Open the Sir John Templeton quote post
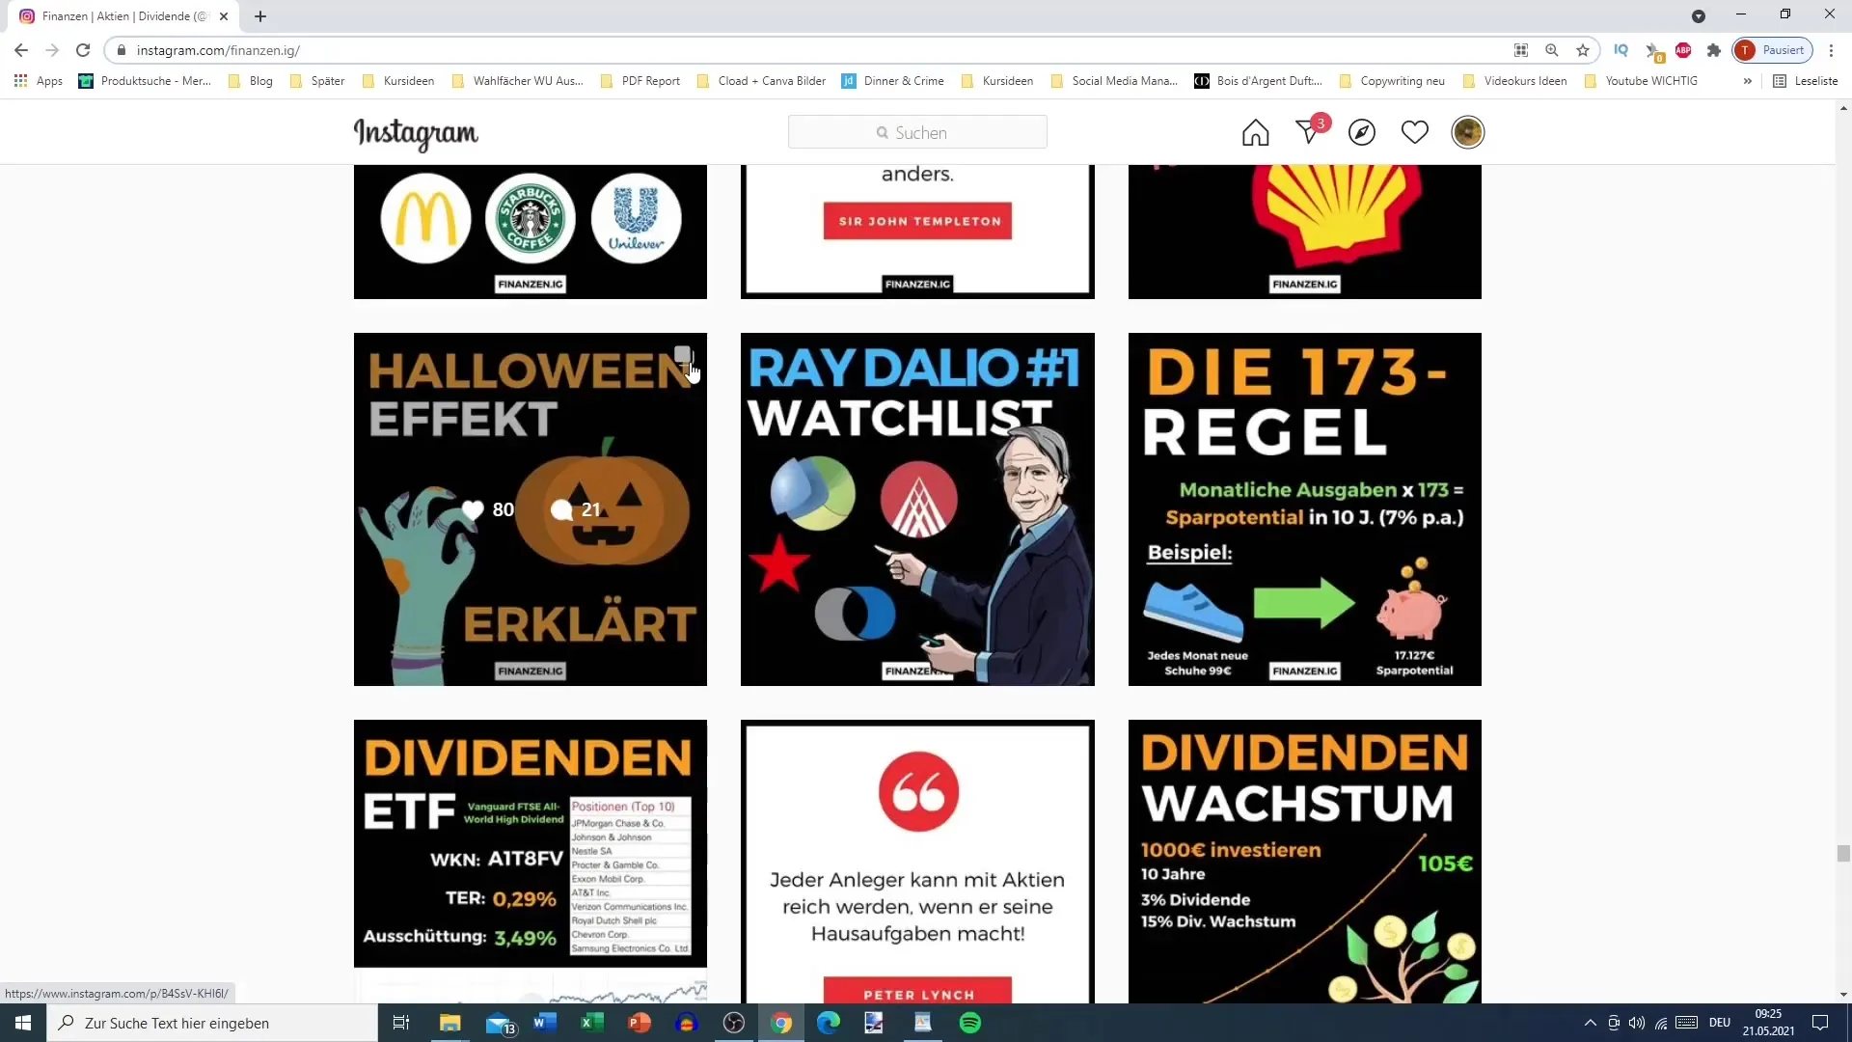The image size is (1852, 1042). tap(917, 232)
